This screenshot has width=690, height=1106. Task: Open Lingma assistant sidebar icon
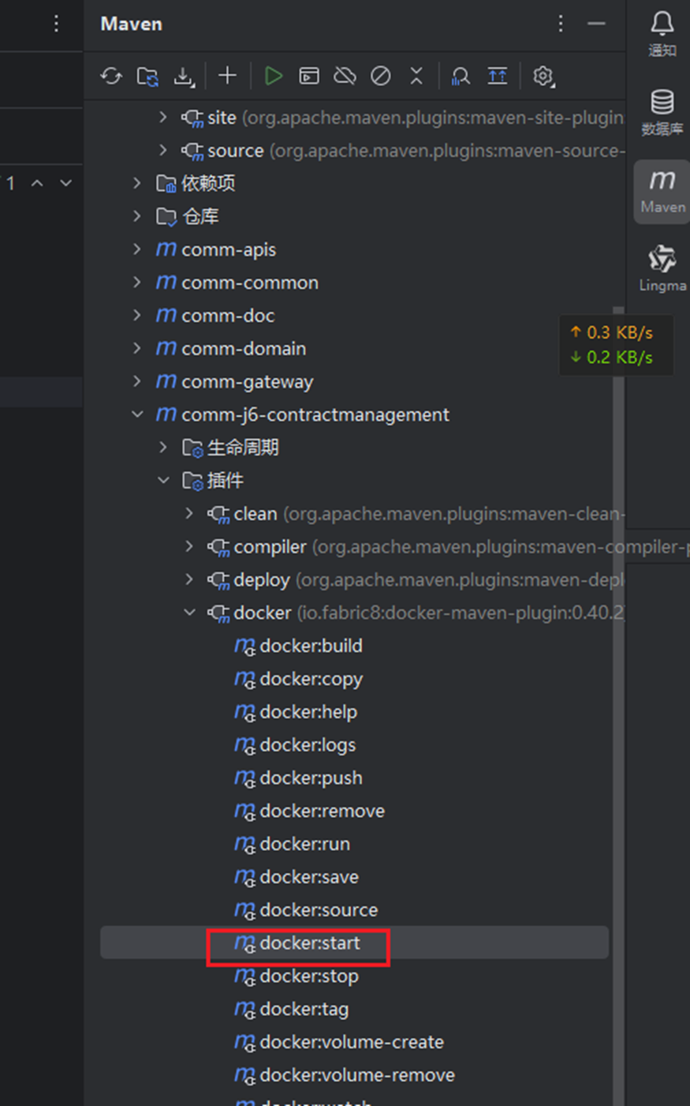click(662, 269)
